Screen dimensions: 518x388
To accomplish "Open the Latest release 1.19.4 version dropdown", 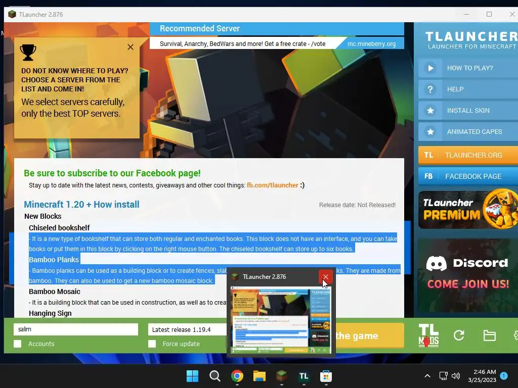I will tap(188, 329).
